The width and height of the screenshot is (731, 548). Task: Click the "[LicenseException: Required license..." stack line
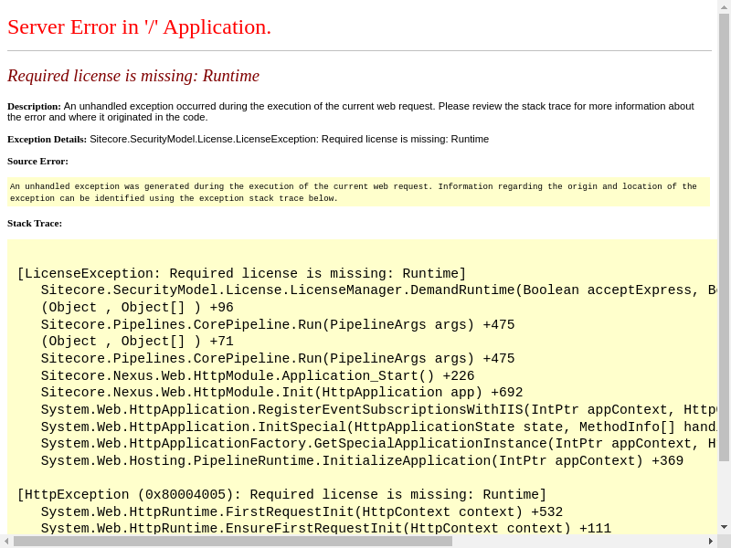241,273
